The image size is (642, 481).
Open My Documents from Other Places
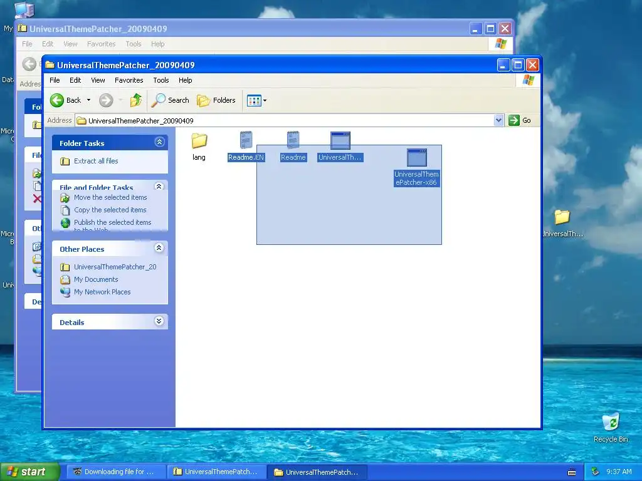tap(96, 279)
